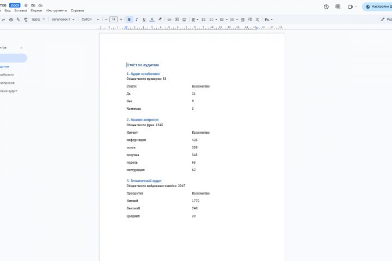The height and width of the screenshot is (261, 392).
Task: Click the redo arrow in the toolbar
Action: click(x=3, y=20)
